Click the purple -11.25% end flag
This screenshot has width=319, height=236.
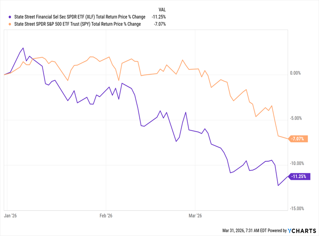[x=298, y=176]
